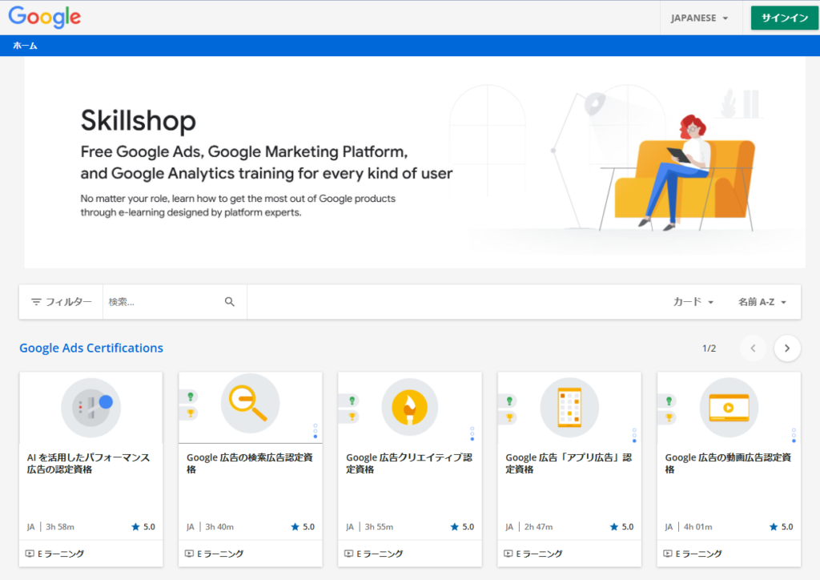Expand the 名前 A-Z sort dropdown
This screenshot has width=820, height=580.
point(762,302)
